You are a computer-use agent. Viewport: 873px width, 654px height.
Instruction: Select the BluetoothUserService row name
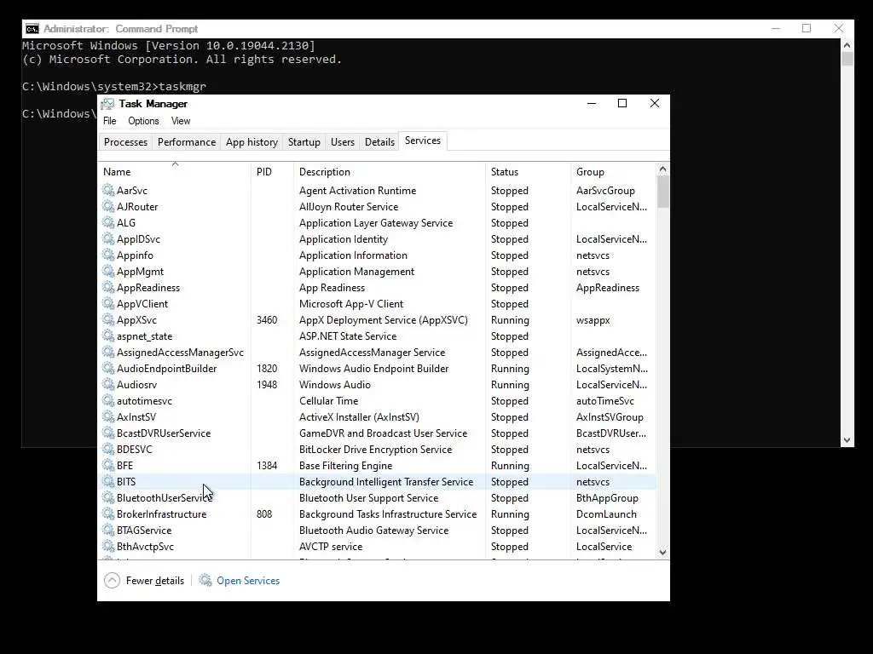tap(165, 497)
